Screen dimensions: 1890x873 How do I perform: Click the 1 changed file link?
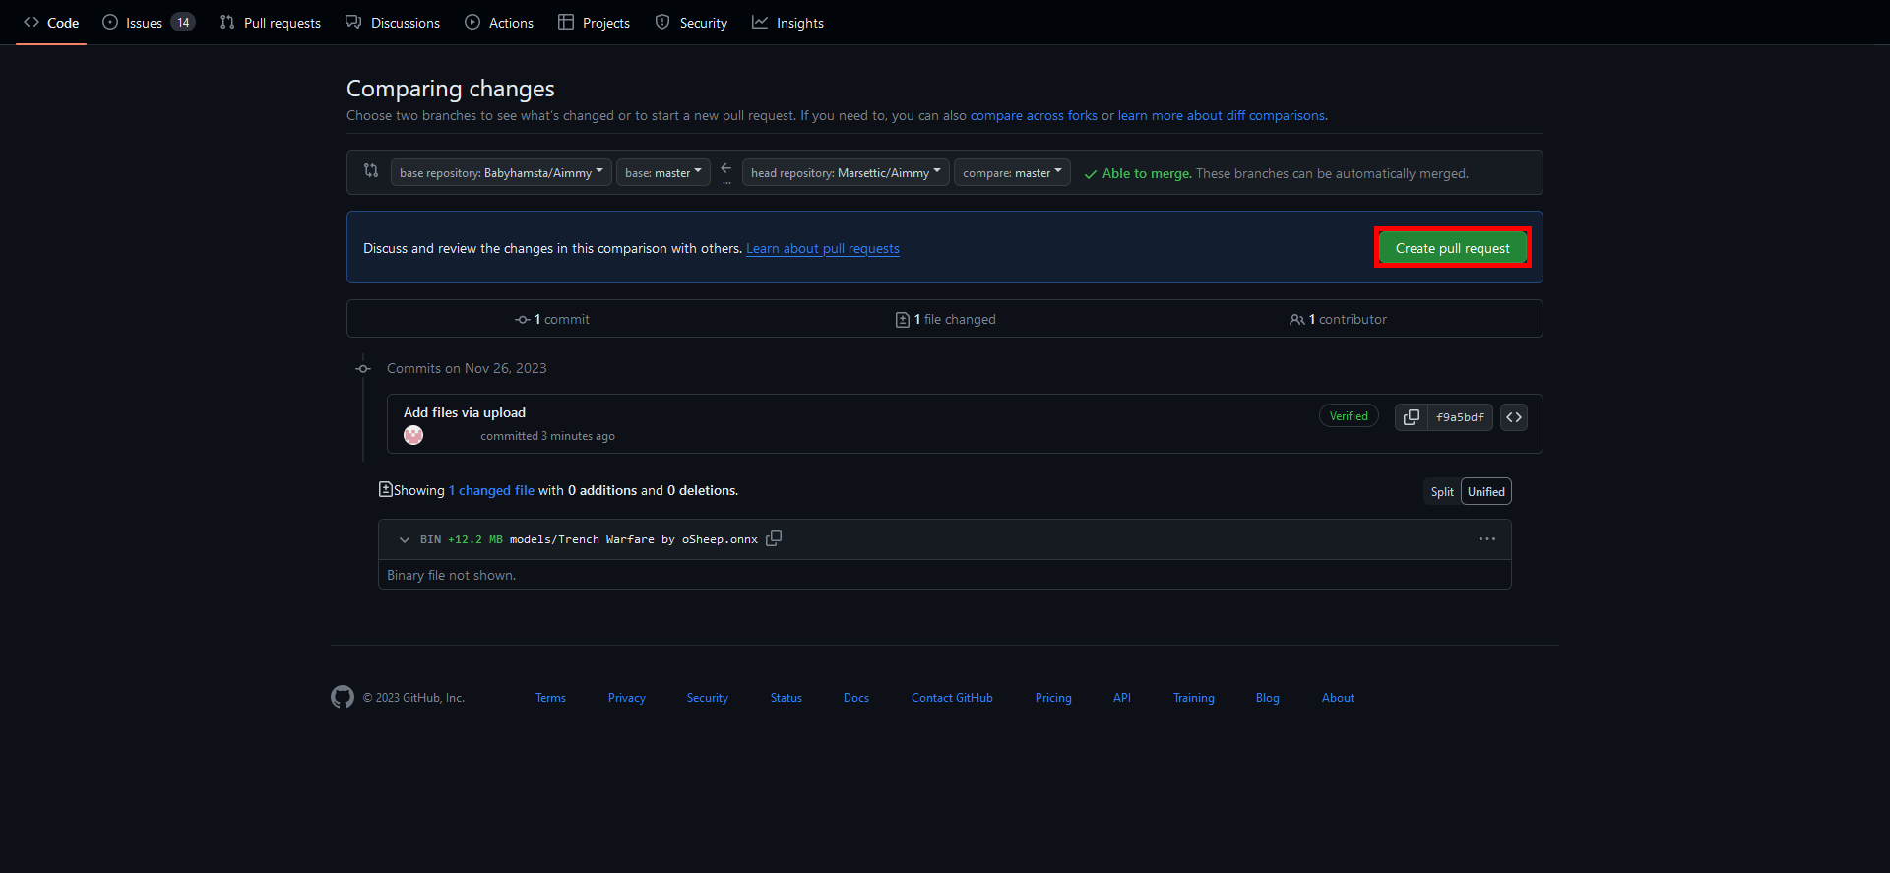(x=491, y=490)
